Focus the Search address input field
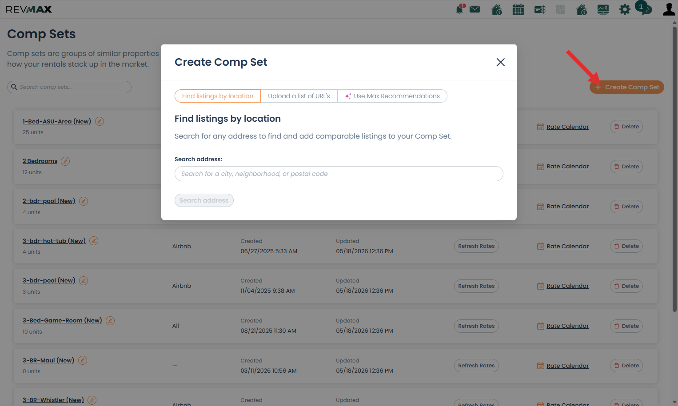This screenshot has width=678, height=406. click(x=339, y=174)
